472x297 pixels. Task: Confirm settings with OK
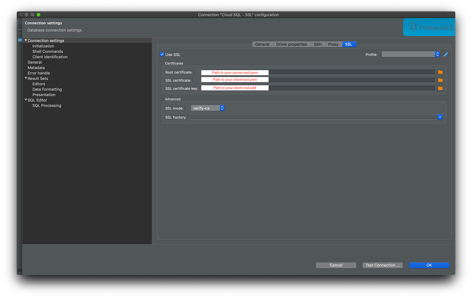429,265
